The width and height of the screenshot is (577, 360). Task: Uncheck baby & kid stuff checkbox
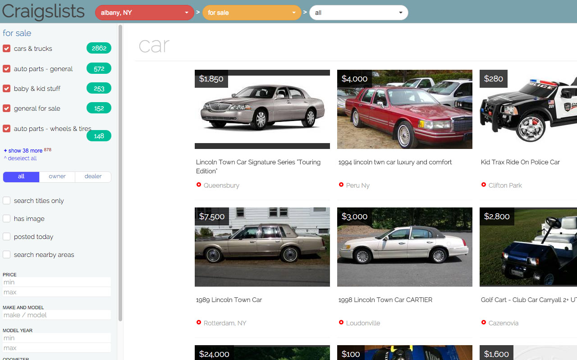7,88
